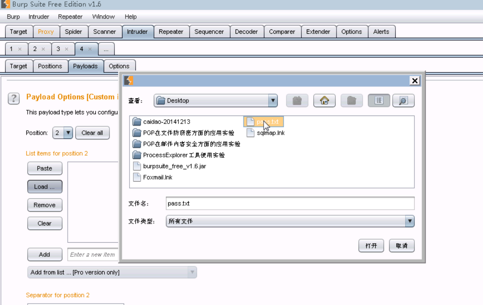This screenshot has width=483, height=305.
Task: Open the Help menu
Action: coord(130,16)
